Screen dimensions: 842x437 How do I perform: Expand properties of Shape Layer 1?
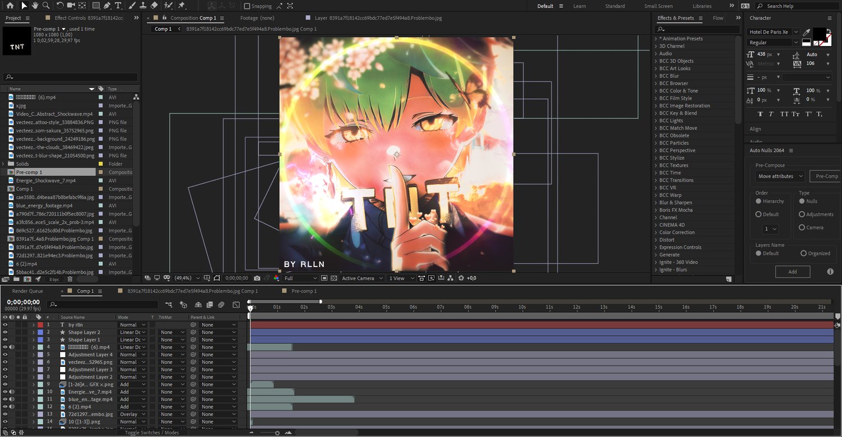33,340
